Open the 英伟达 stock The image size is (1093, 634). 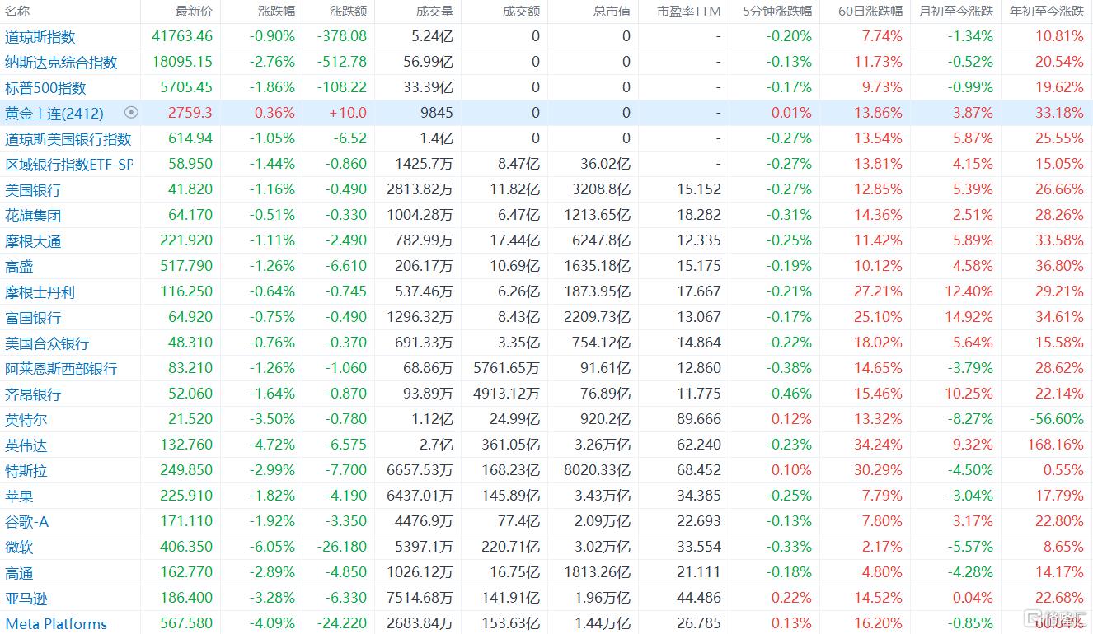point(26,445)
